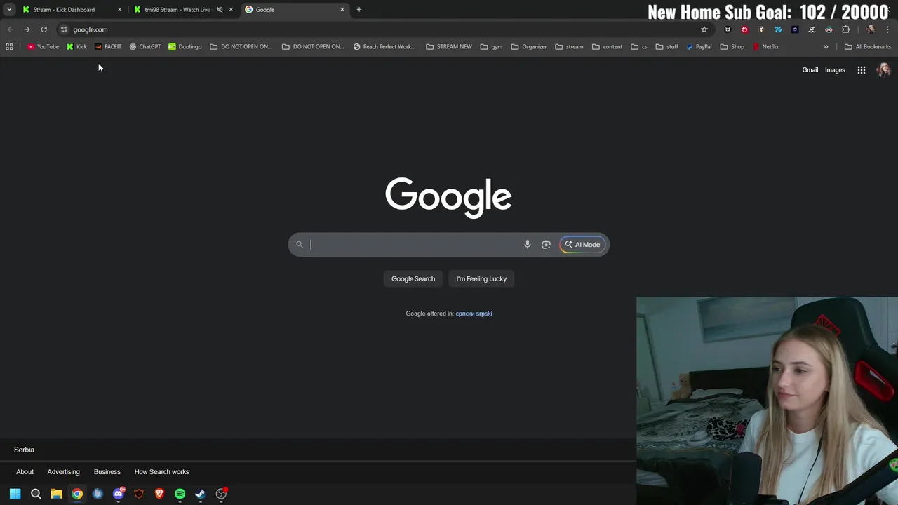The image size is (898, 505).
Task: Open the Duolingo bookmark
Action: (x=185, y=46)
